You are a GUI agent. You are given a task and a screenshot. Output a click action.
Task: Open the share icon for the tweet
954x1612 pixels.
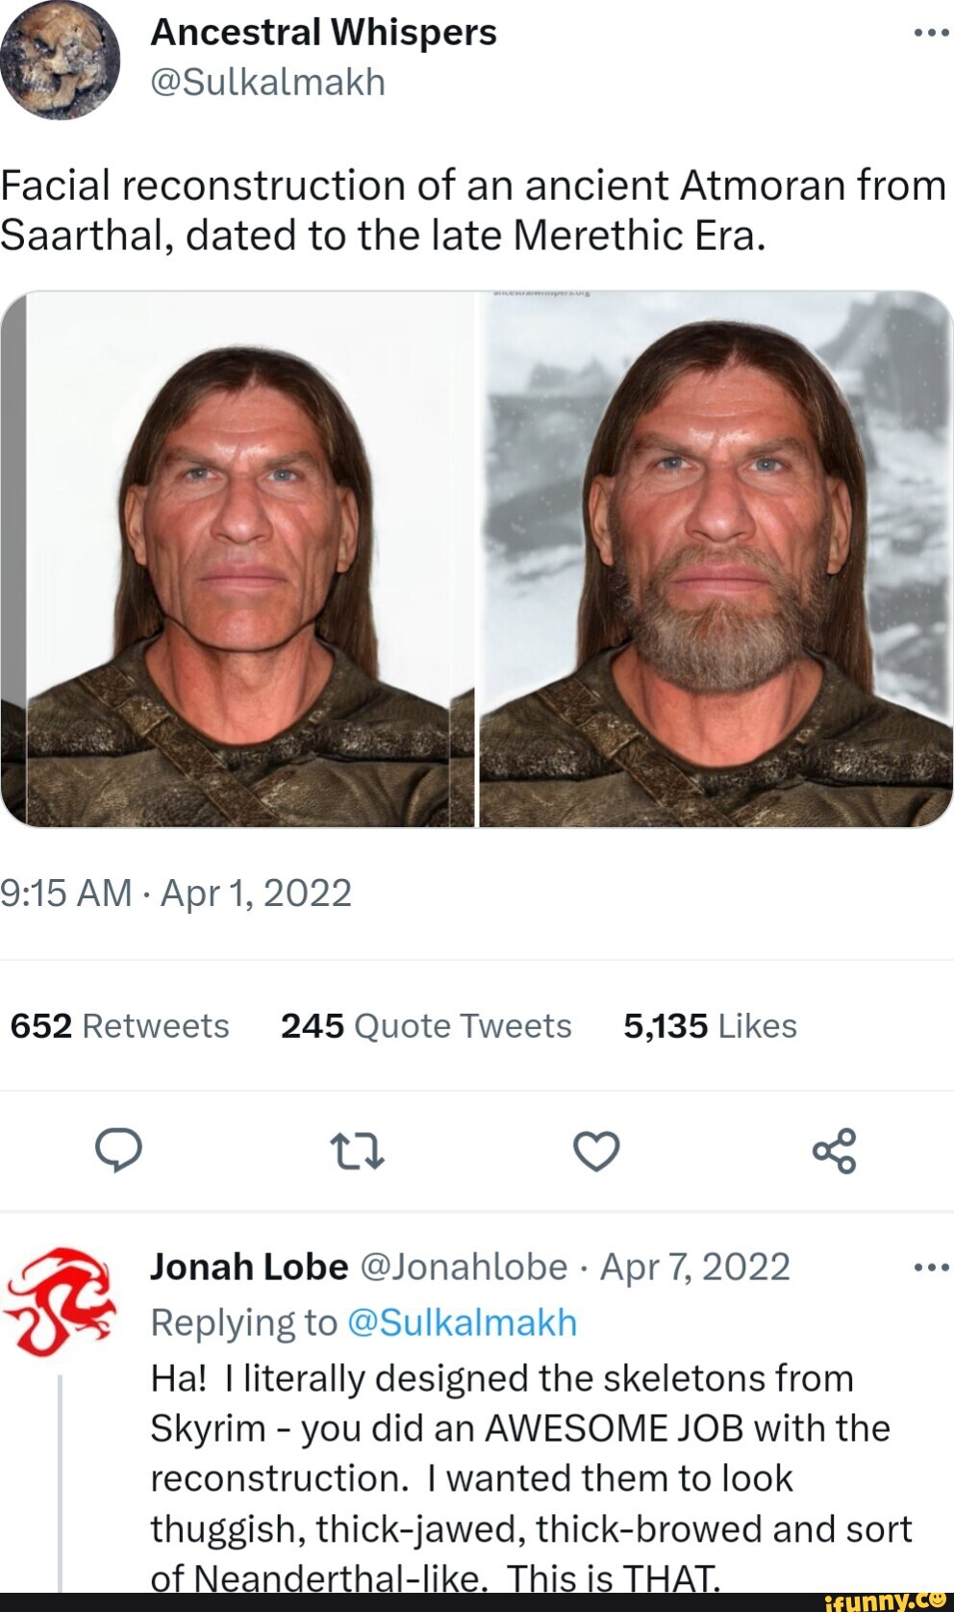836,1150
